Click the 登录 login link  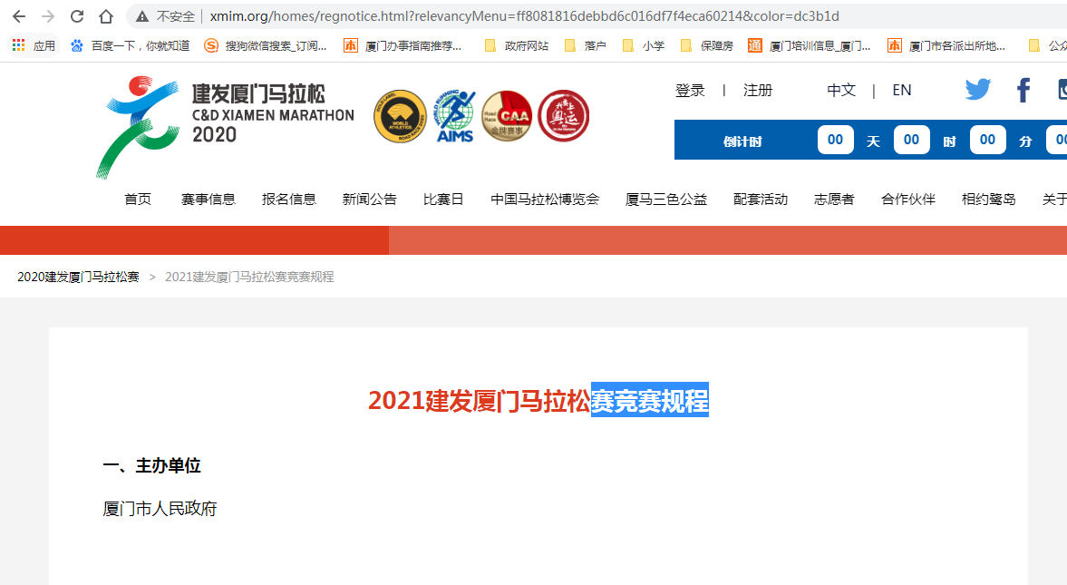click(x=690, y=91)
